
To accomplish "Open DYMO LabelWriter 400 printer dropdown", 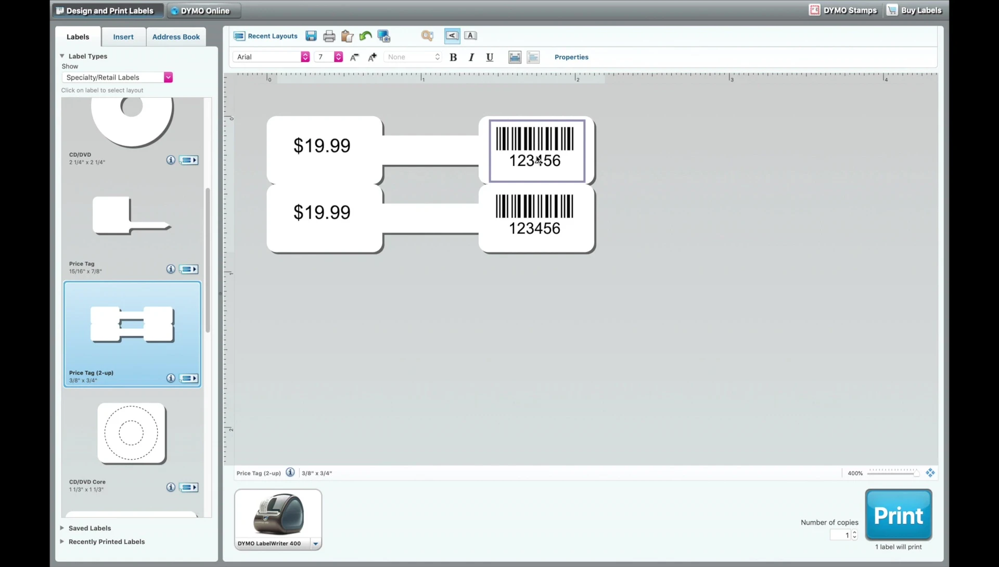I will point(315,544).
